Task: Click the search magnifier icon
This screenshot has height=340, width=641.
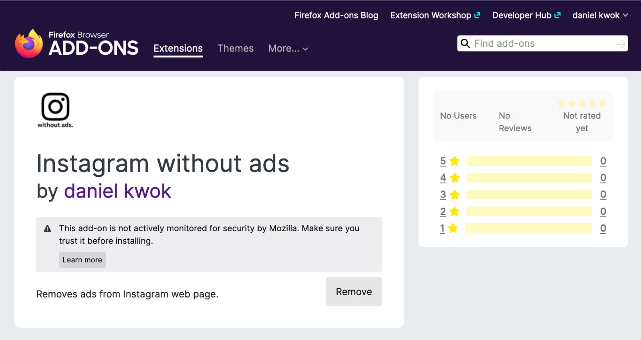Action: (x=465, y=44)
